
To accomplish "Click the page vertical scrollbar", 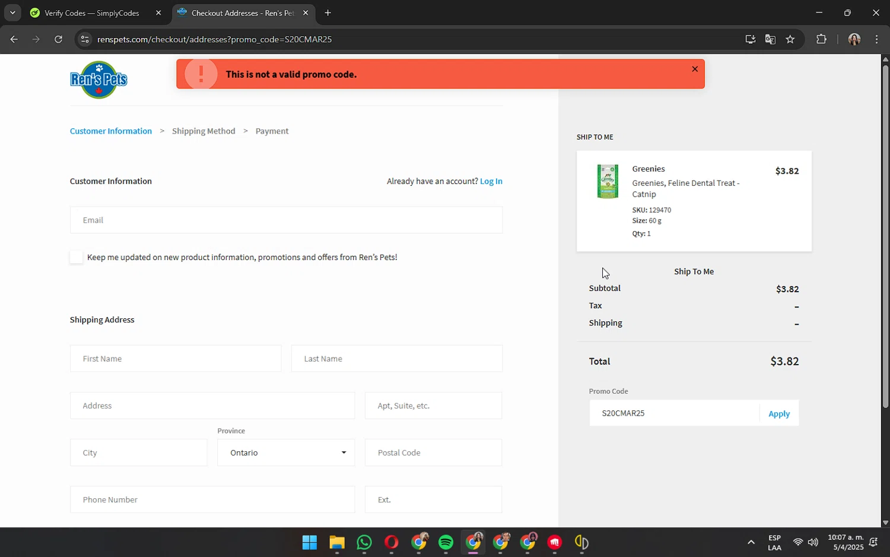I will click(885, 236).
